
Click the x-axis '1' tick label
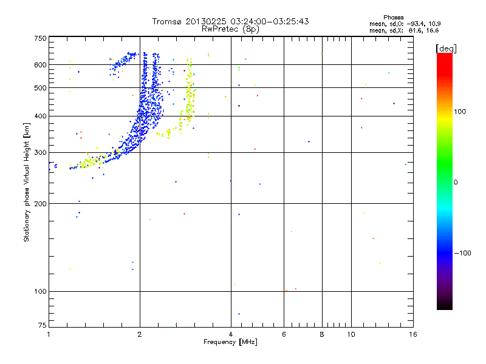(x=49, y=334)
